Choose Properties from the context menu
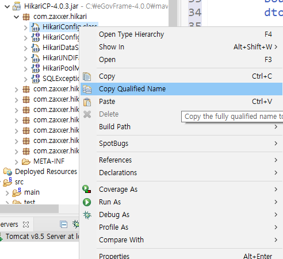 pos(181,256)
